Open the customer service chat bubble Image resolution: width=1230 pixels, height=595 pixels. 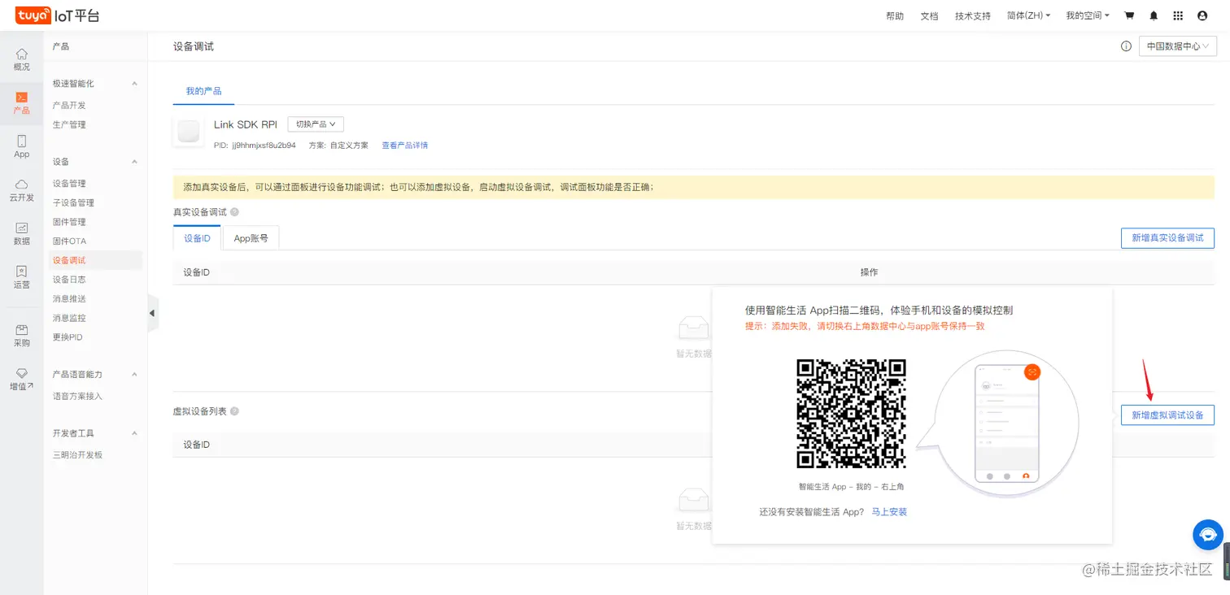1208,534
